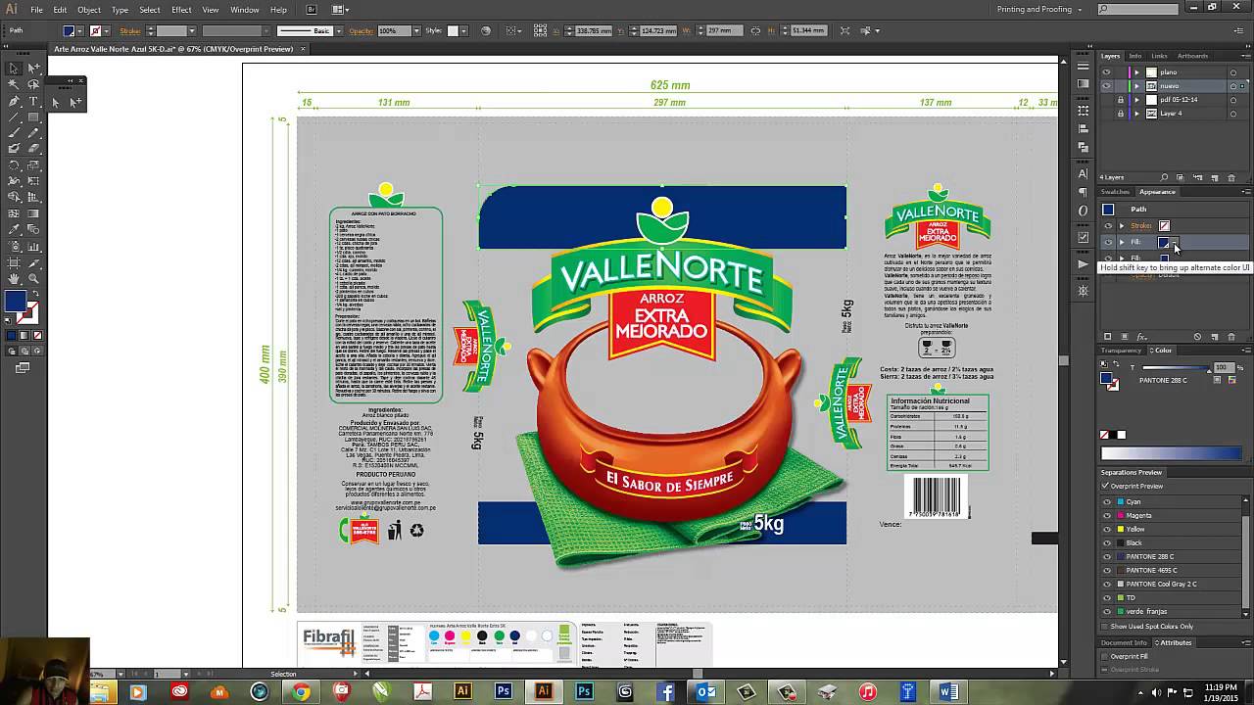Open the Effect menu
This screenshot has height=705, width=1254.
(x=181, y=10)
